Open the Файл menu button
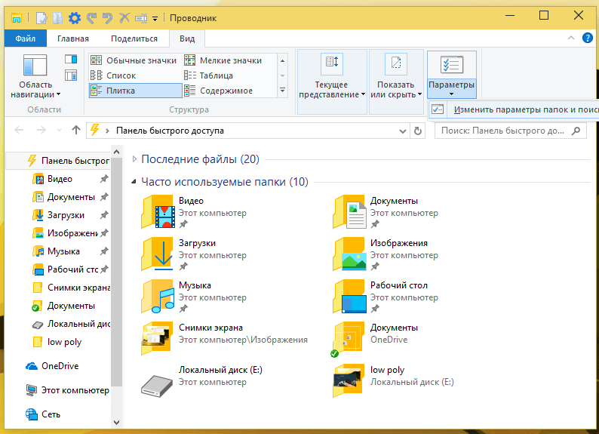The image size is (599, 434). (x=26, y=38)
